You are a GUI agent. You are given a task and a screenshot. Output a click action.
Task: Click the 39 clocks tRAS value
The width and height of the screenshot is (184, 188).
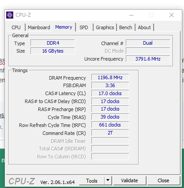pos(110,117)
